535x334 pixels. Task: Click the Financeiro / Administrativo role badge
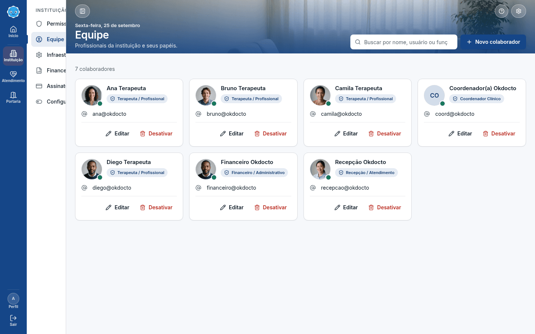(x=254, y=173)
